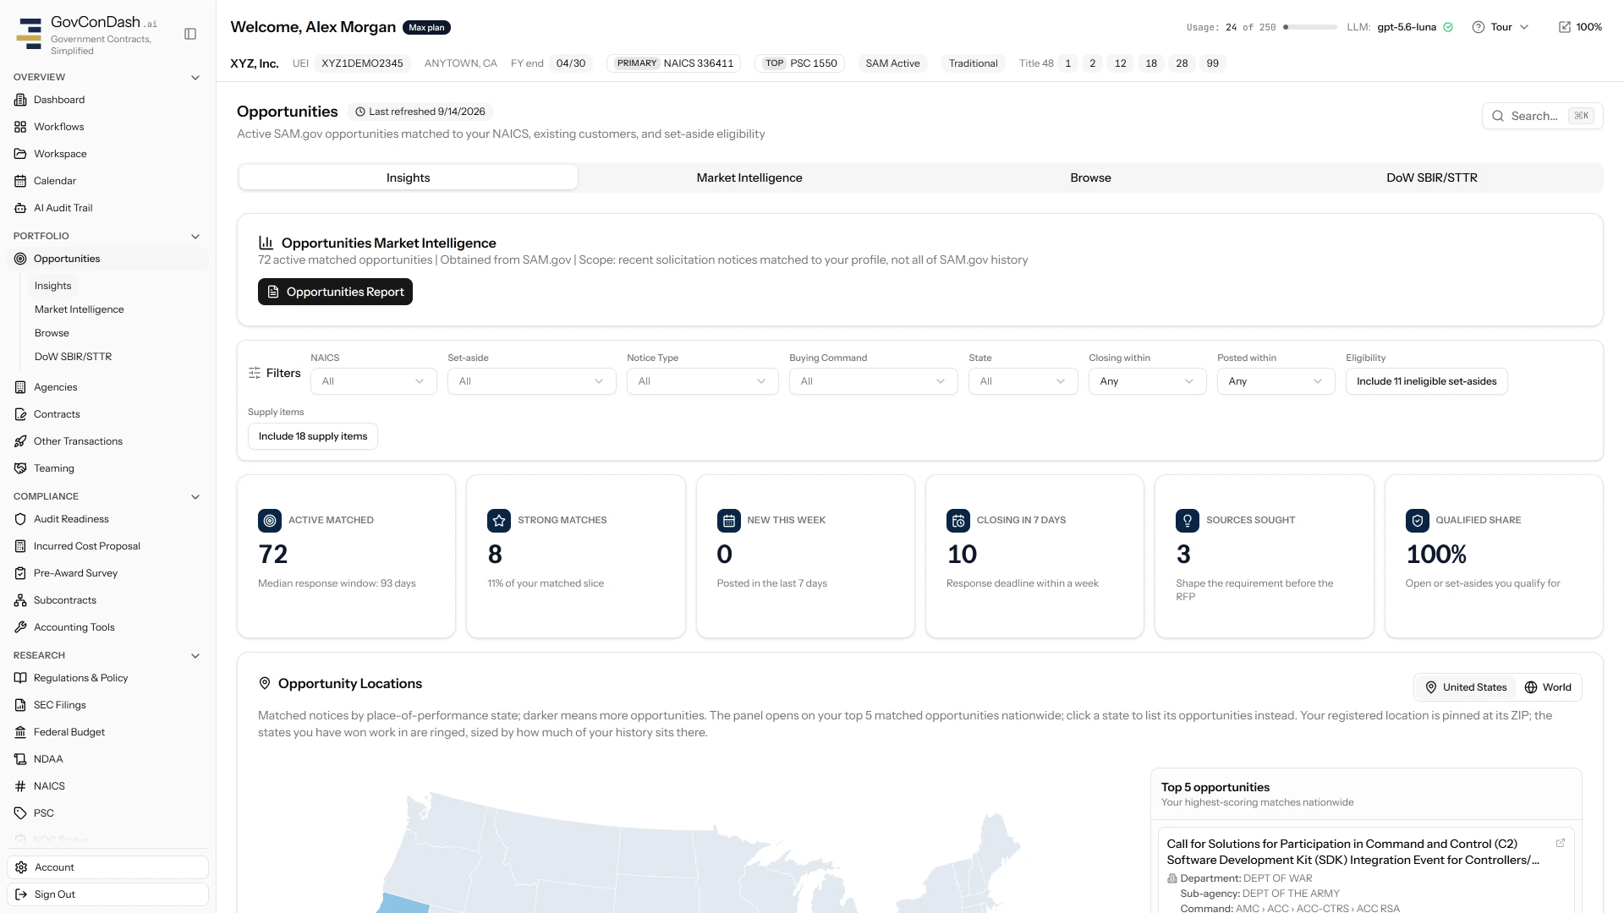Select the Insights tab

(409, 178)
